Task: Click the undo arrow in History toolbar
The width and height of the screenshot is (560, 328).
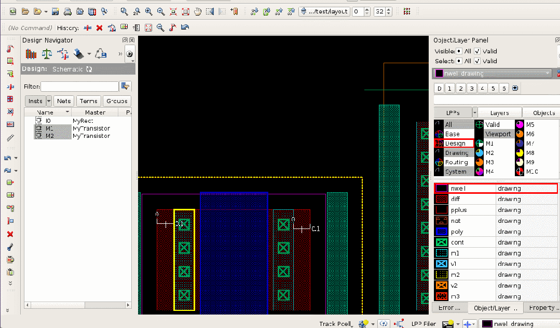Action: click(185, 27)
